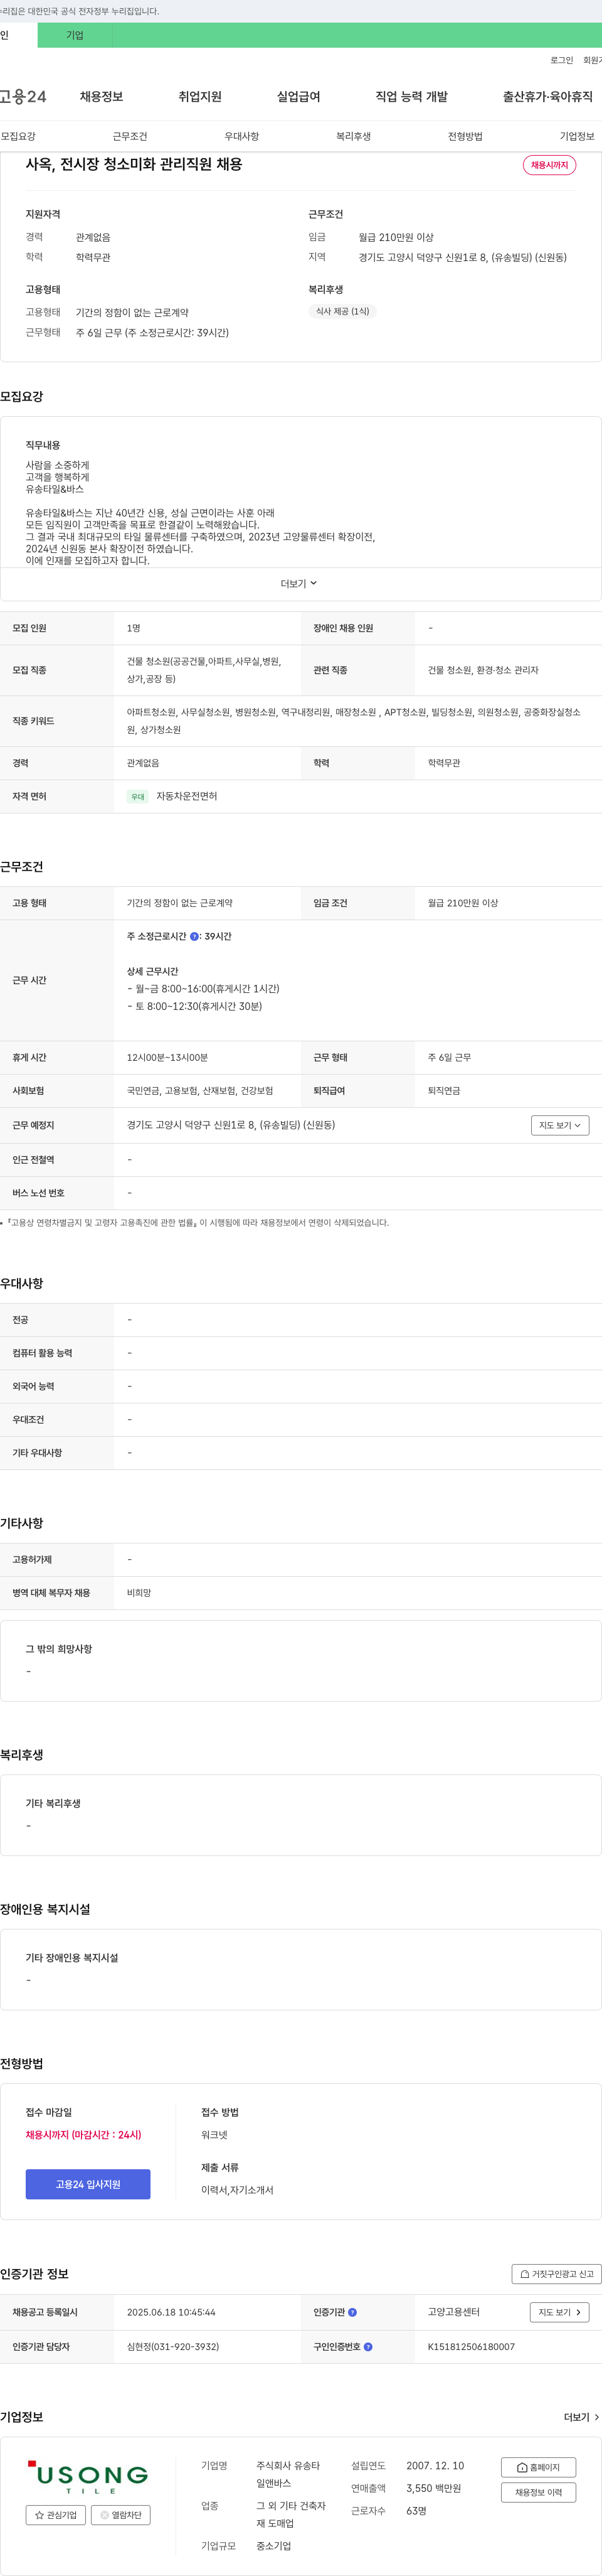The height and width of the screenshot is (2576, 602).
Task: Click red text 채용시까지 (마감시간 : 24시)
Action: coord(84,2134)
